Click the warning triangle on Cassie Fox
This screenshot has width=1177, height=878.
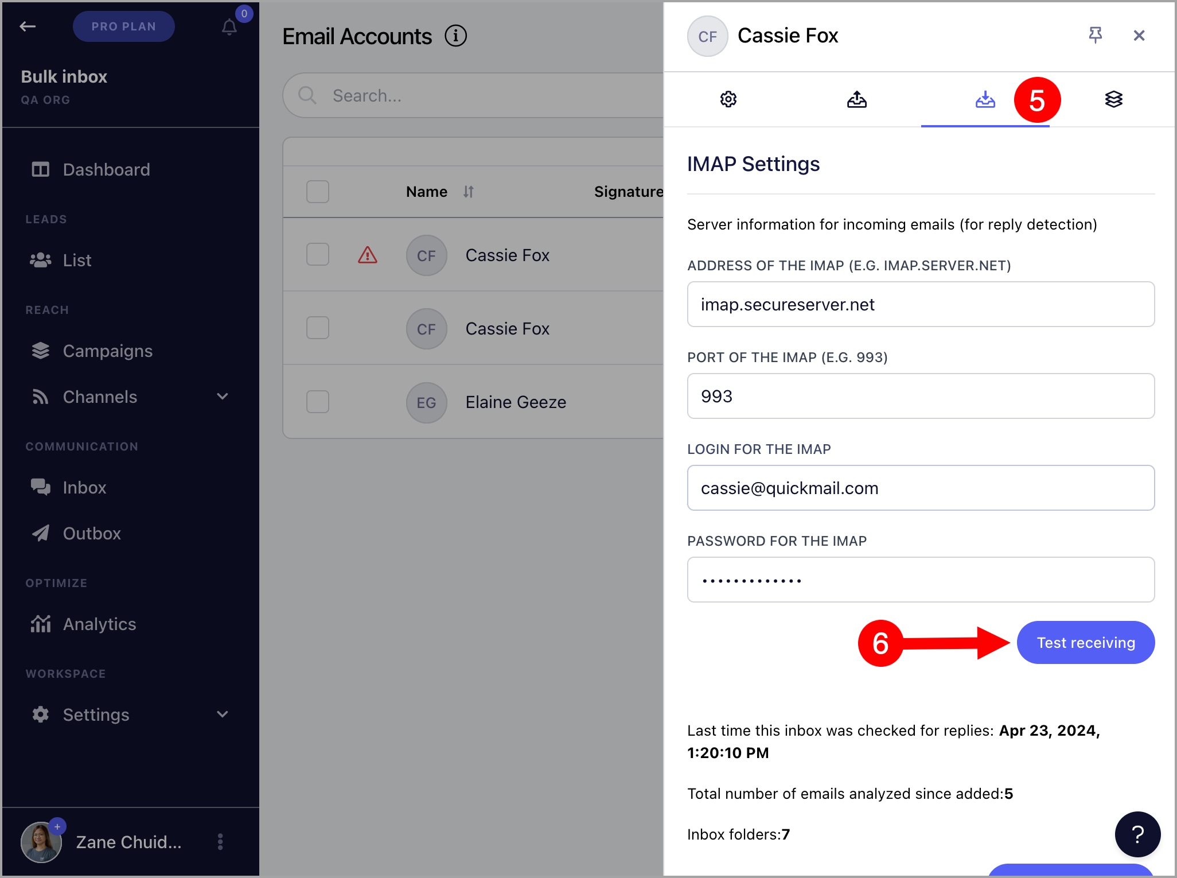pyautogui.click(x=368, y=255)
